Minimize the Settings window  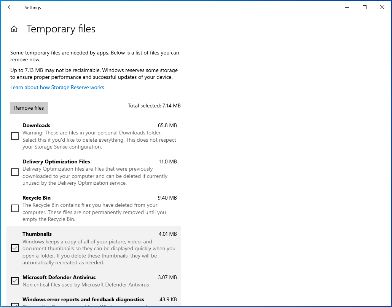click(347, 7)
